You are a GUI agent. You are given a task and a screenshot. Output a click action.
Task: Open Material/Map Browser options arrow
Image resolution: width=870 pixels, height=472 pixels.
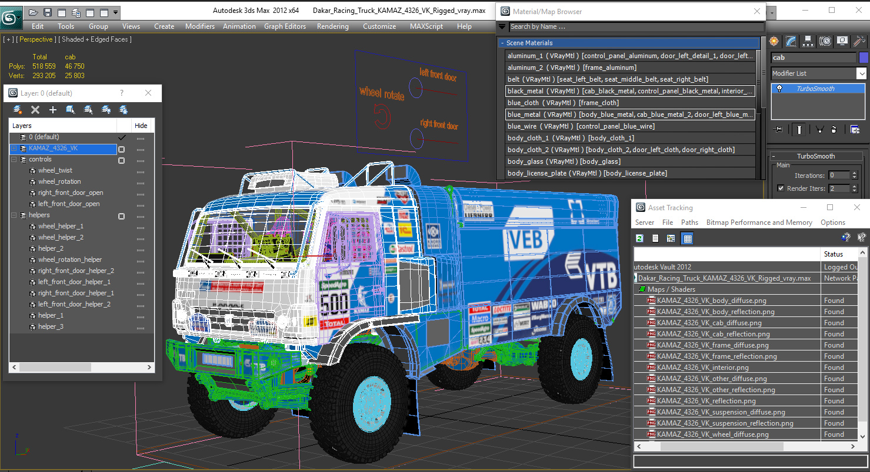point(502,26)
